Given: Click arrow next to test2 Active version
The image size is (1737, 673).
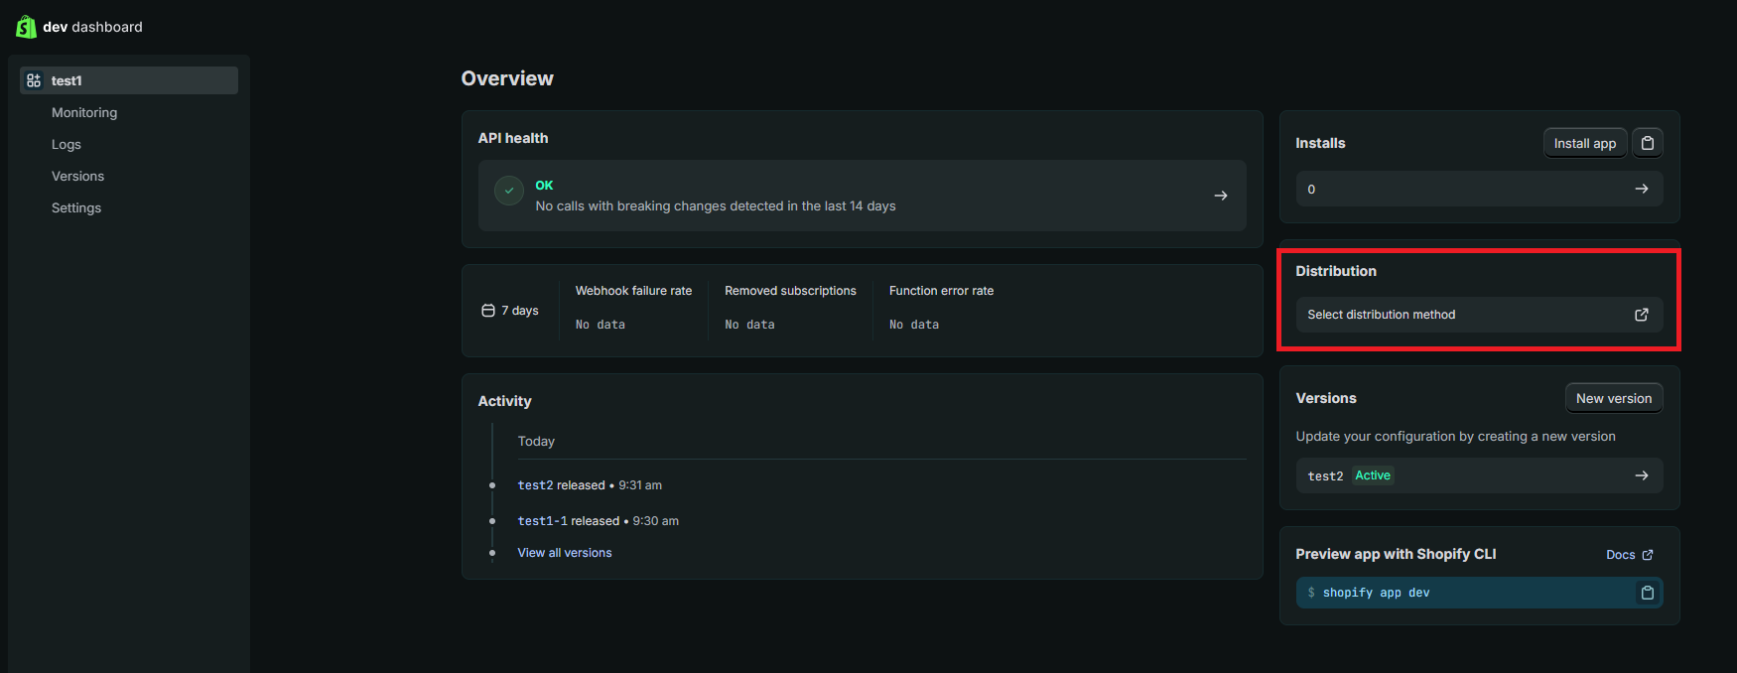Looking at the screenshot, I should click(1641, 475).
